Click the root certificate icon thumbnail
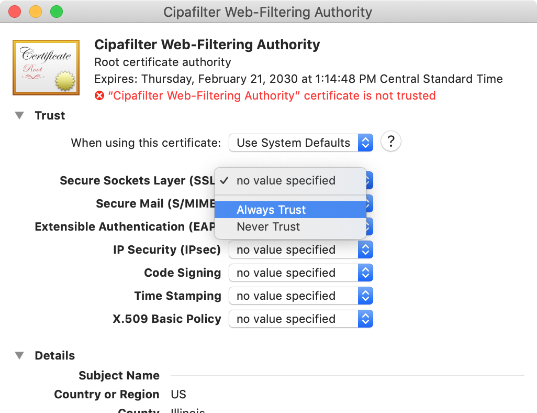The image size is (537, 413). [46, 67]
